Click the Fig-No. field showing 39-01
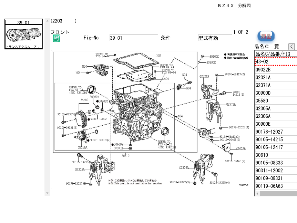The height and width of the screenshot is (223, 297). pos(134,38)
